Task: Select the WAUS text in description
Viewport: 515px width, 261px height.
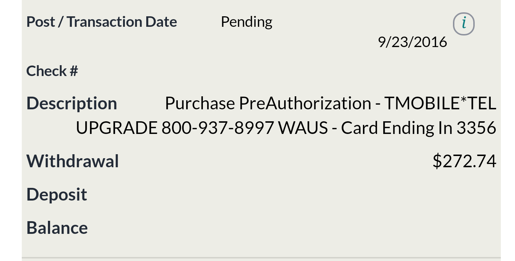Action: [303, 128]
